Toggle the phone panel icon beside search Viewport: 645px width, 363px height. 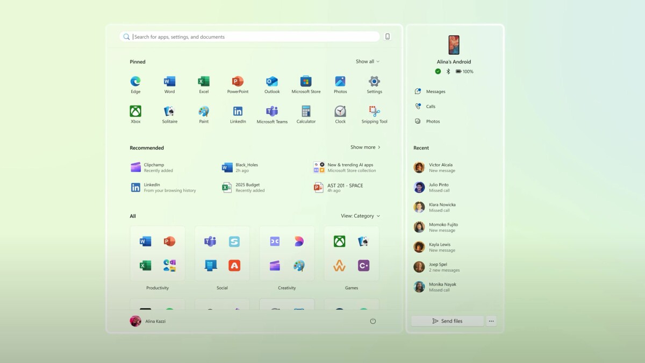pyautogui.click(x=388, y=37)
